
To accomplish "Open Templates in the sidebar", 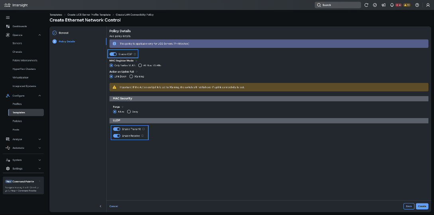I will tap(26, 112).
